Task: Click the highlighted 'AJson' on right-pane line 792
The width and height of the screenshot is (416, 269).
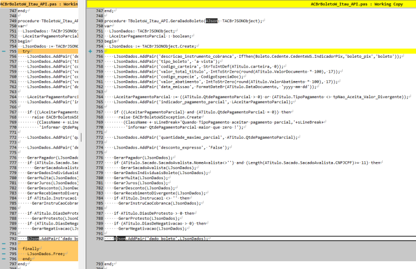Action: pos(120,238)
